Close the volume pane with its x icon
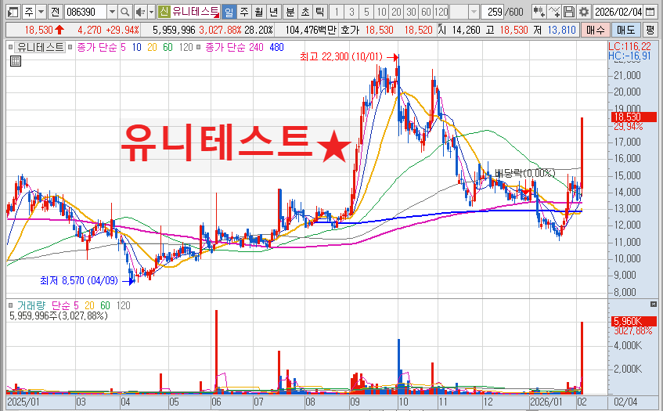663x411 pixels. (654, 304)
